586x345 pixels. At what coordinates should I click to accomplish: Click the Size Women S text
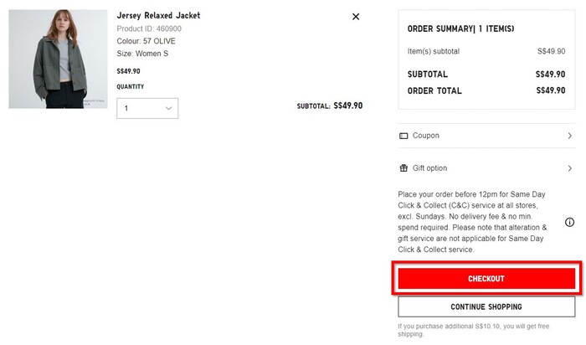142,54
